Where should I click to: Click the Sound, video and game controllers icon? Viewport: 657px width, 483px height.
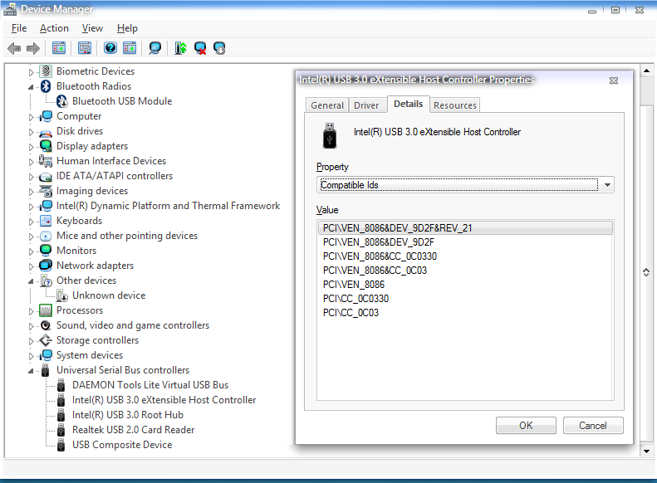coord(46,325)
